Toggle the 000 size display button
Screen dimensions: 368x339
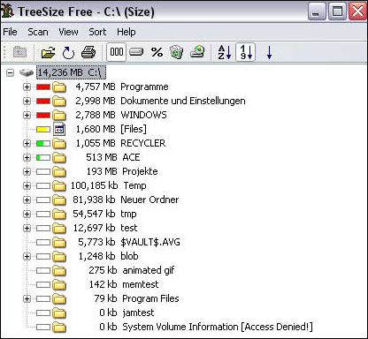pos(117,52)
